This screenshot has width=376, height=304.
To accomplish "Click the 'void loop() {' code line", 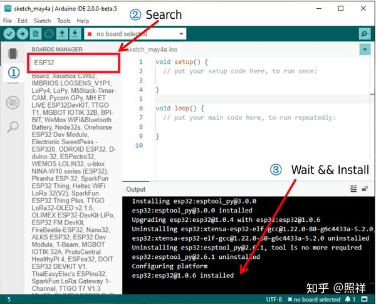I will click(180, 108).
